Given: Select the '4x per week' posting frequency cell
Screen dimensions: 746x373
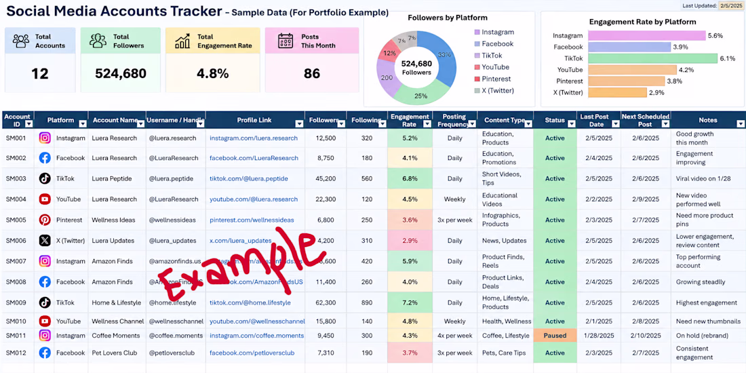Looking at the screenshot, I should (454, 336).
